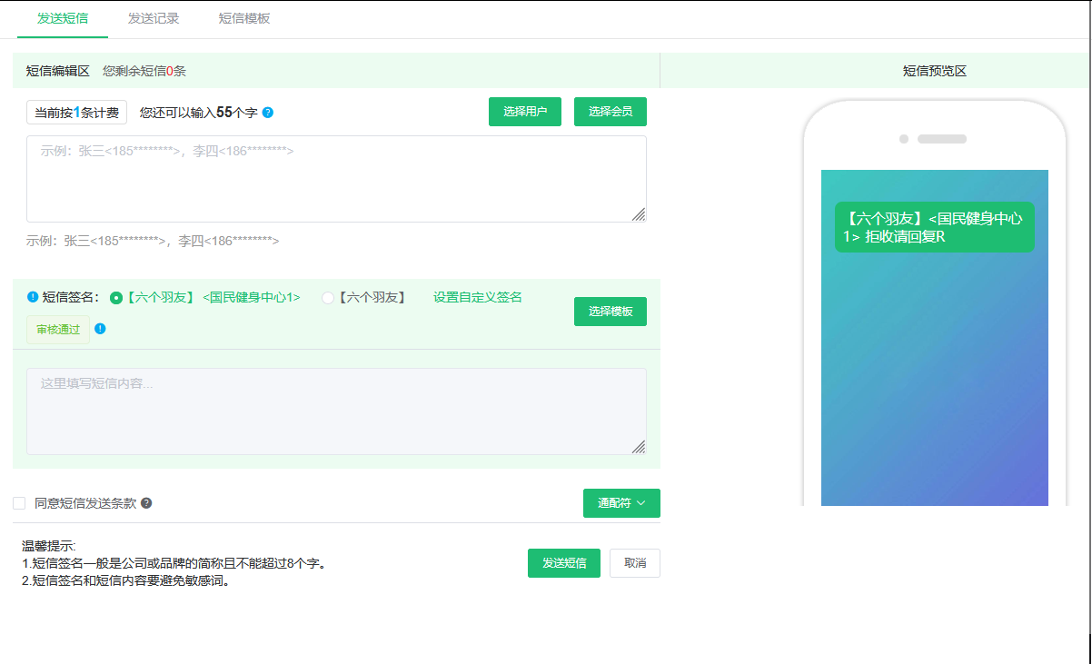Image resolution: width=1092 pixels, height=664 pixels.
Task: Open the help icon beside 同意短信发送条款
Action: pyautogui.click(x=146, y=503)
